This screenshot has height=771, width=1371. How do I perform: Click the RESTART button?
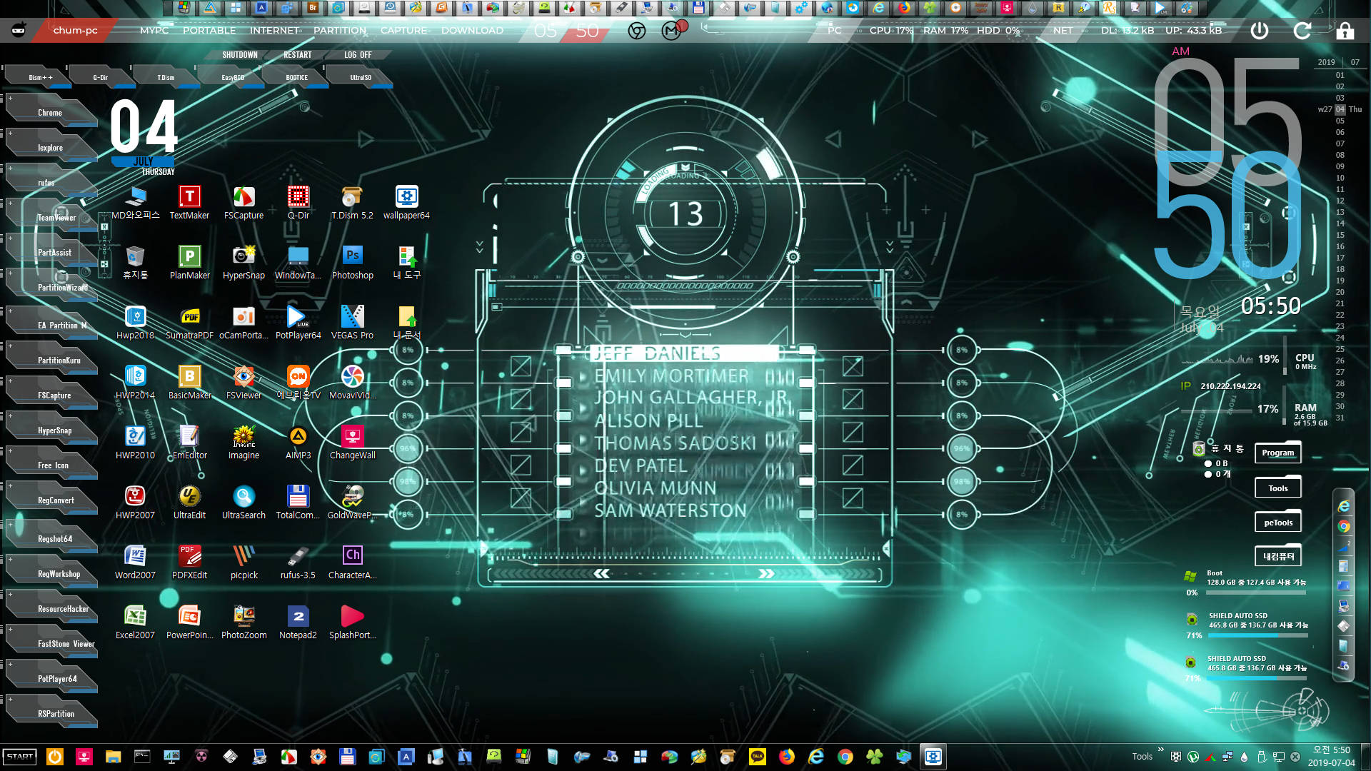coord(298,55)
